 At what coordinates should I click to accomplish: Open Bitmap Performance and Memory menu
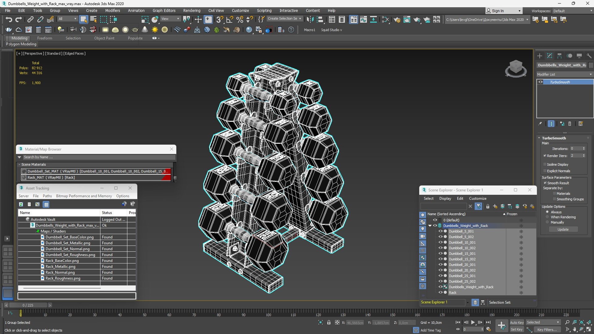(84, 196)
